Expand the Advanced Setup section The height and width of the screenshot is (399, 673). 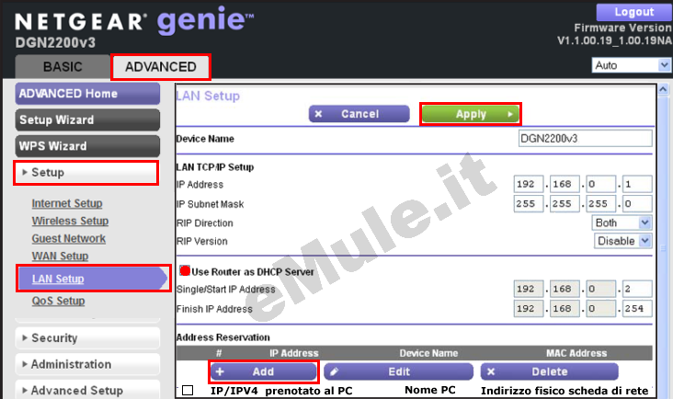[87, 390]
